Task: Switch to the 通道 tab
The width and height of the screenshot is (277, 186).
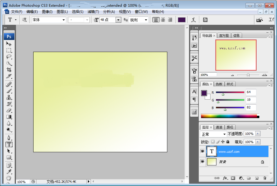Action: [219, 127]
